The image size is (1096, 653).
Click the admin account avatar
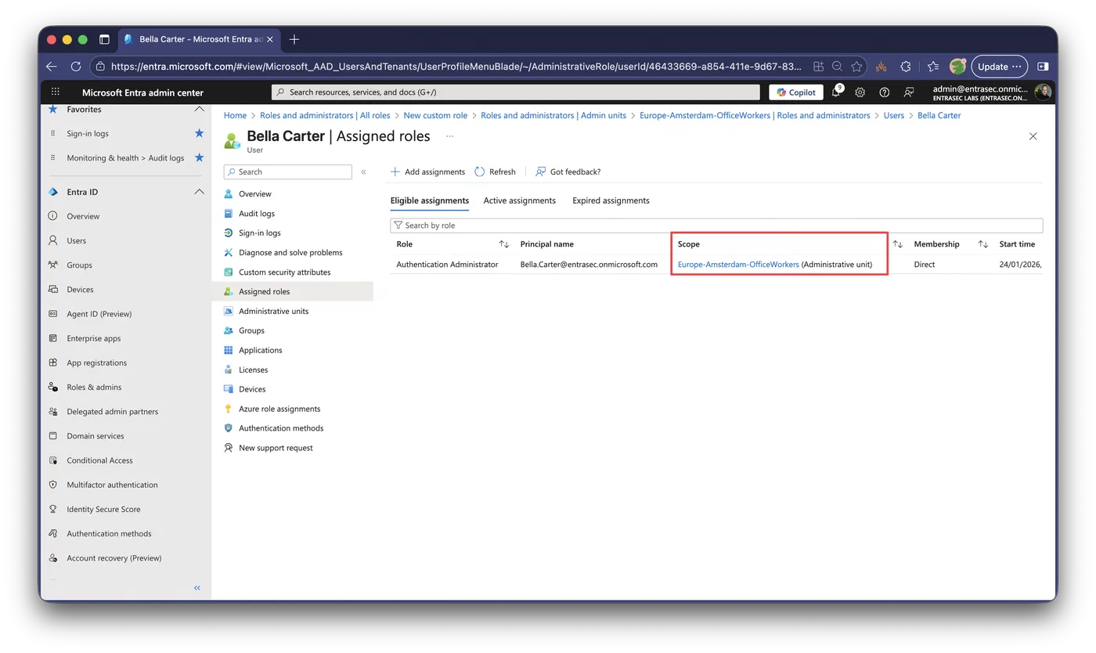pyautogui.click(x=1042, y=92)
